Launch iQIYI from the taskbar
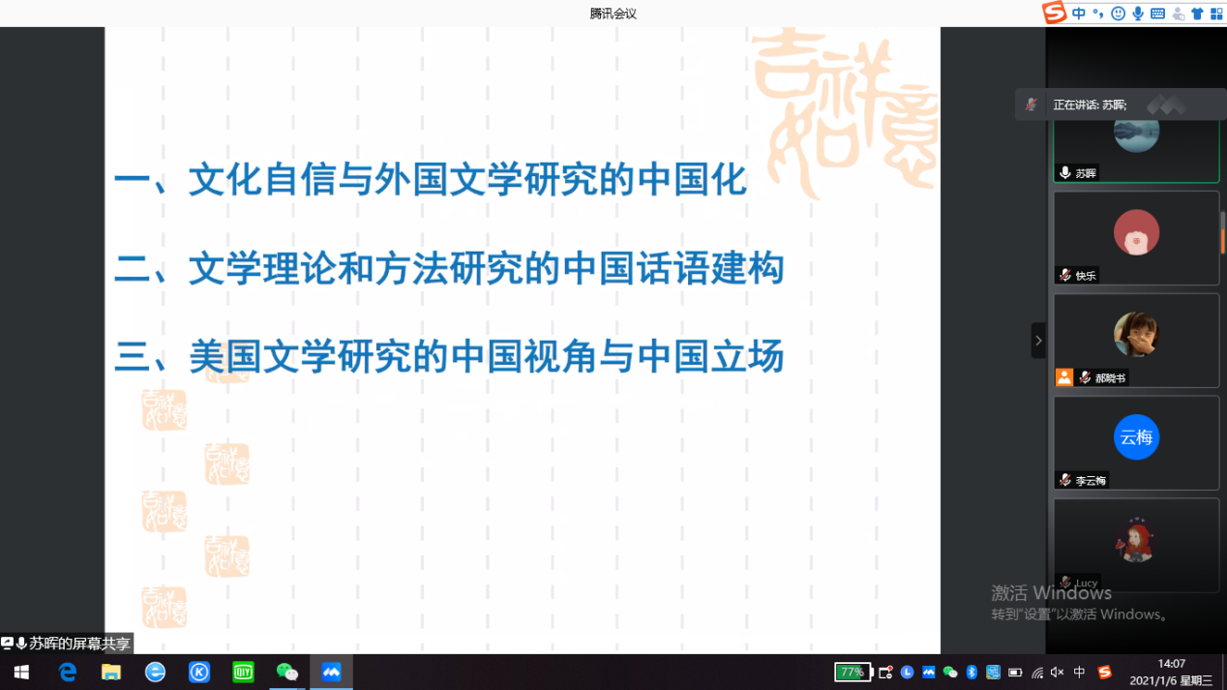1227x690 pixels. (243, 672)
